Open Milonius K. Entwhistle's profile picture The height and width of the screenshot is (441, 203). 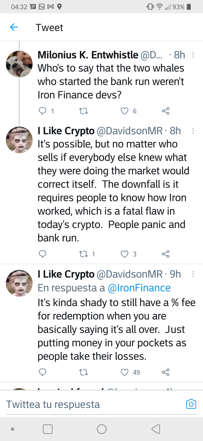tap(19, 64)
